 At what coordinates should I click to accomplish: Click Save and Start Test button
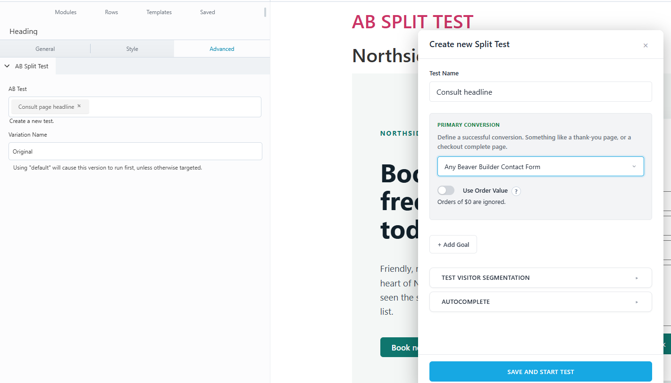click(x=540, y=372)
